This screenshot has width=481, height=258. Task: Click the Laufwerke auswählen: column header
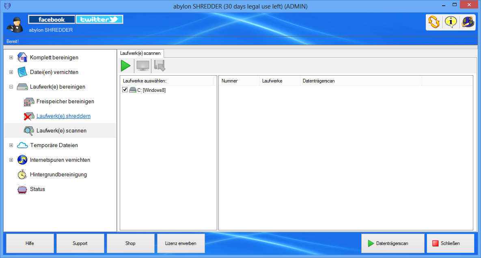[167, 81]
